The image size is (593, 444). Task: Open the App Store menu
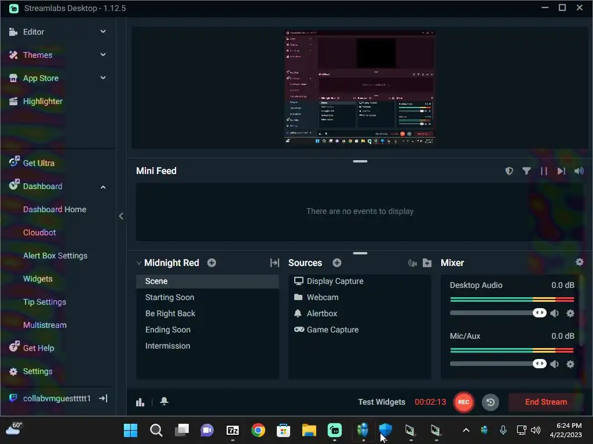click(x=41, y=78)
